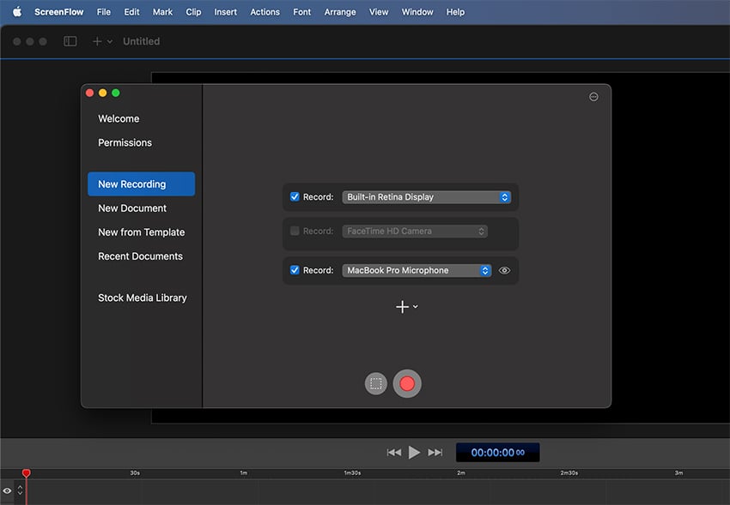Select New from Template in sidebar
This screenshot has width=730, height=505.
[x=141, y=232]
